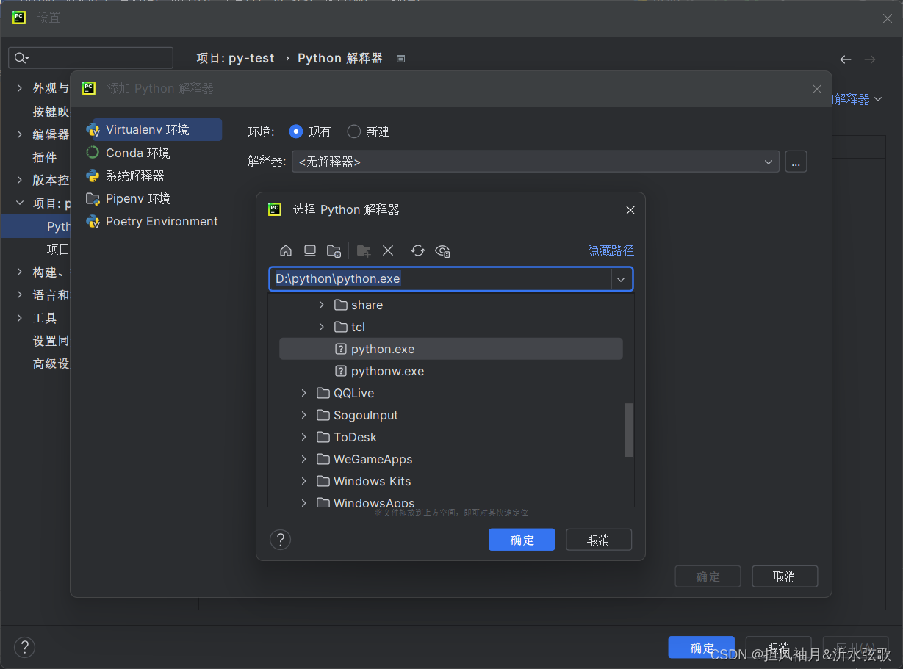Open help in Settings window
Image resolution: width=903 pixels, height=669 pixels.
24,647
